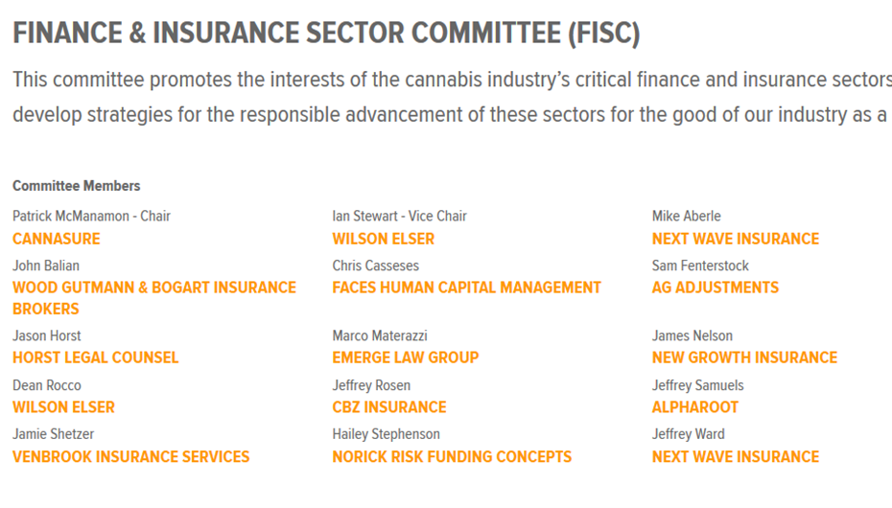Open NEXT WAVE INSURANCE under Jeffrey Ward
Image resolution: width=892 pixels, height=508 pixels.
point(736,457)
